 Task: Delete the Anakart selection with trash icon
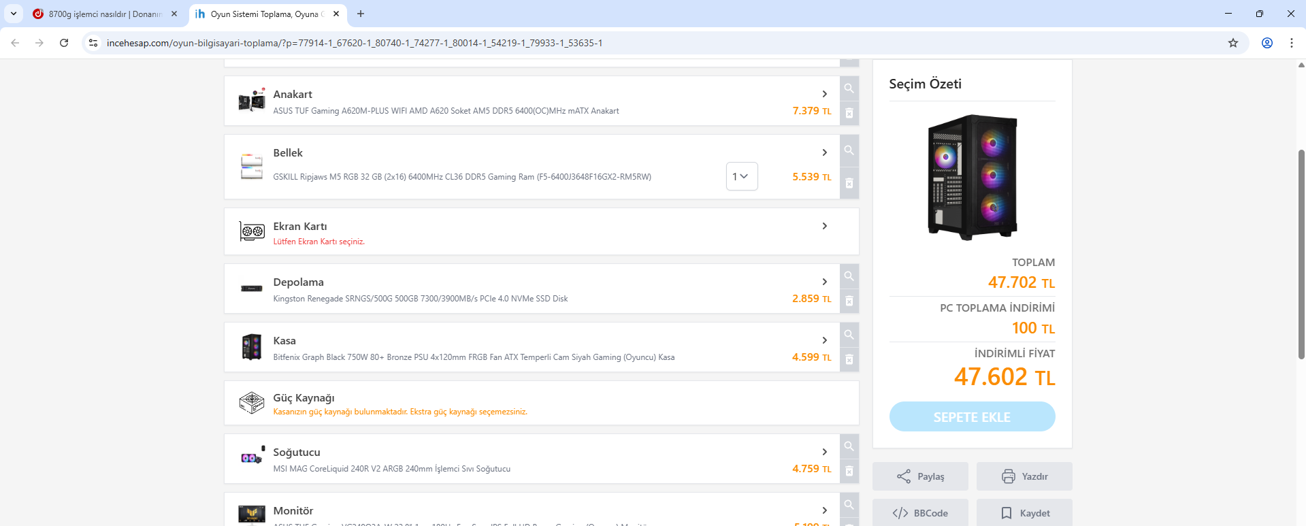pos(849,113)
